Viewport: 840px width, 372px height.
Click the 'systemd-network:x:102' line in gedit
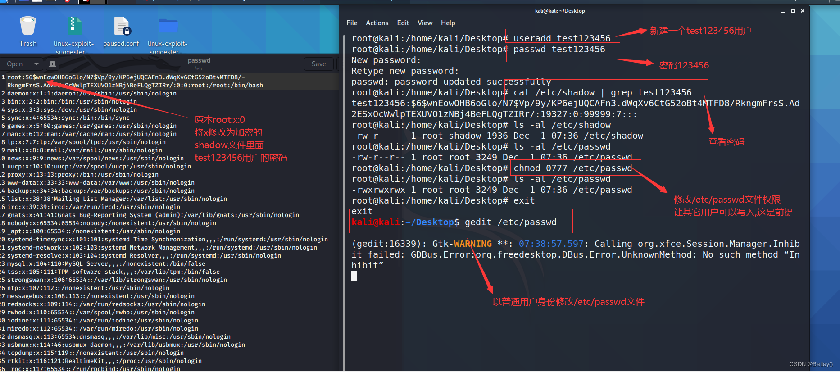[162, 248]
